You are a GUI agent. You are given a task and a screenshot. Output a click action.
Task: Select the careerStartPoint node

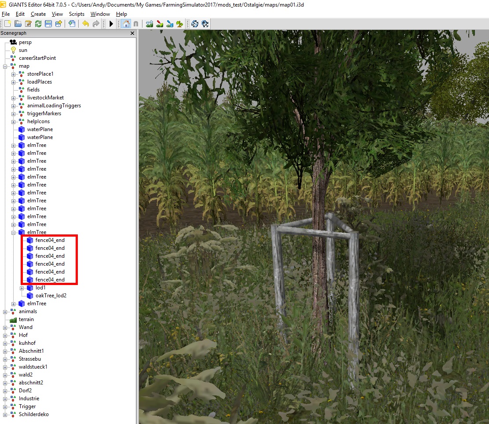pos(37,58)
